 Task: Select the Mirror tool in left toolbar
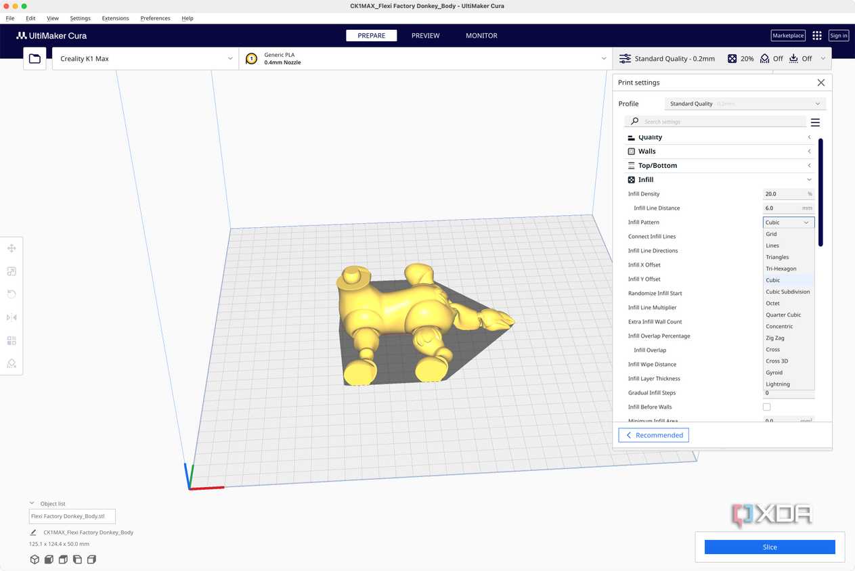[12, 317]
